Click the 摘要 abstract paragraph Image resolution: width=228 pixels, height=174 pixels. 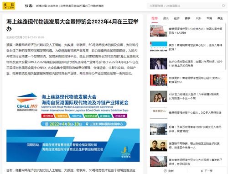tap(73, 59)
